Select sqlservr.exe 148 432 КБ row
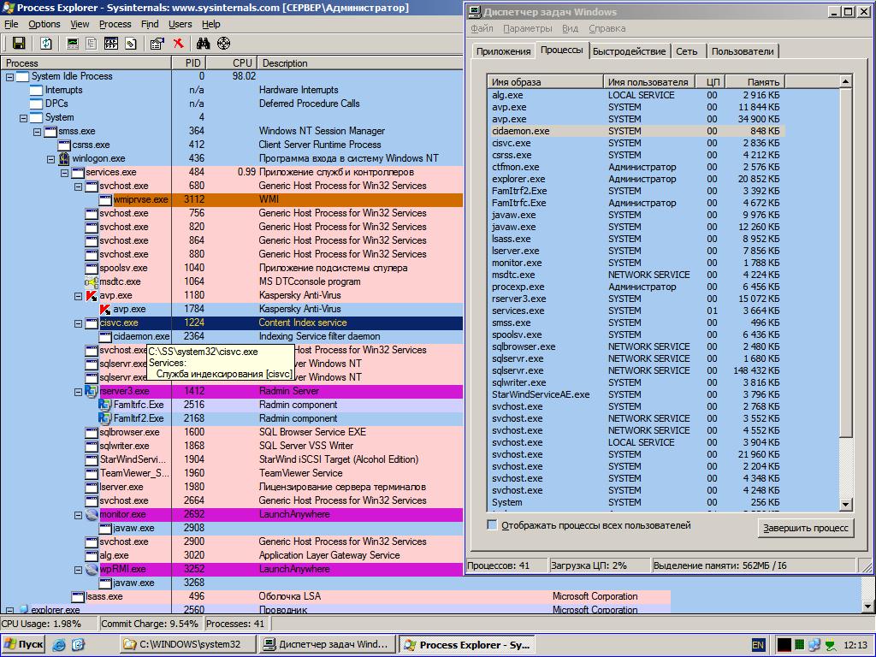The image size is (876, 657). coord(636,371)
